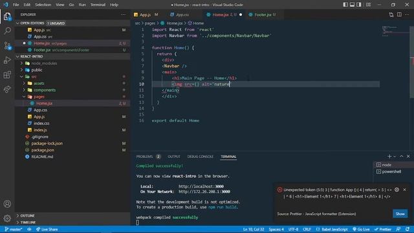Expand the Timeline section
414x233 pixels.
[x=18, y=223]
